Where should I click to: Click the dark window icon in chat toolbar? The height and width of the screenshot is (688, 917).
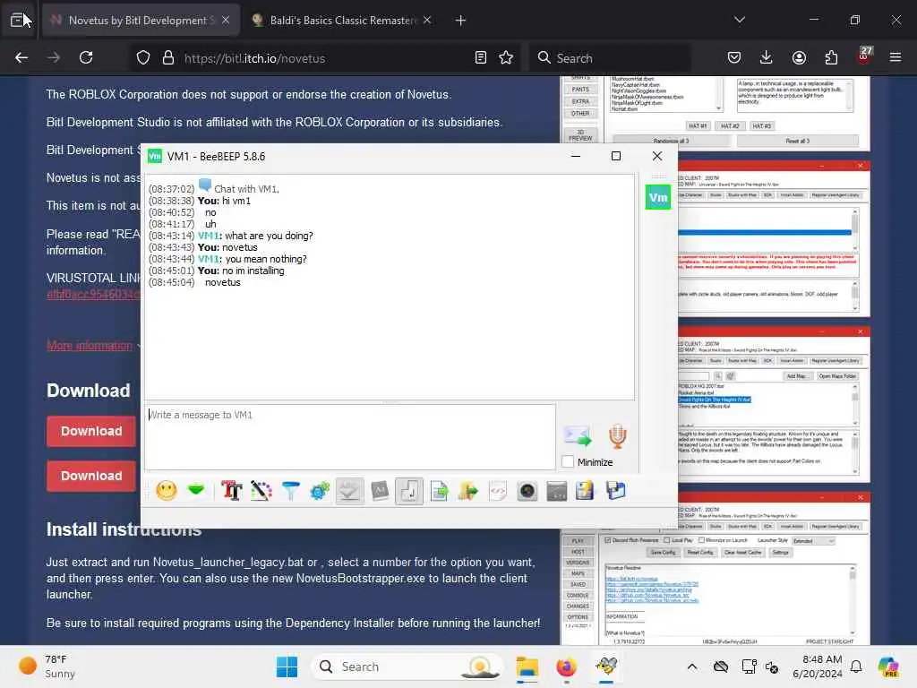tap(557, 490)
